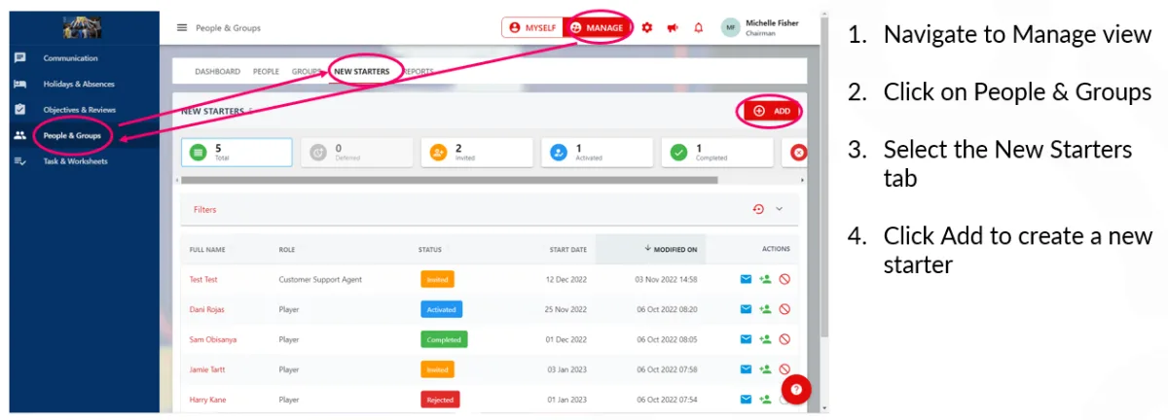Click the envelope icon for Sam Obisanya

point(747,339)
